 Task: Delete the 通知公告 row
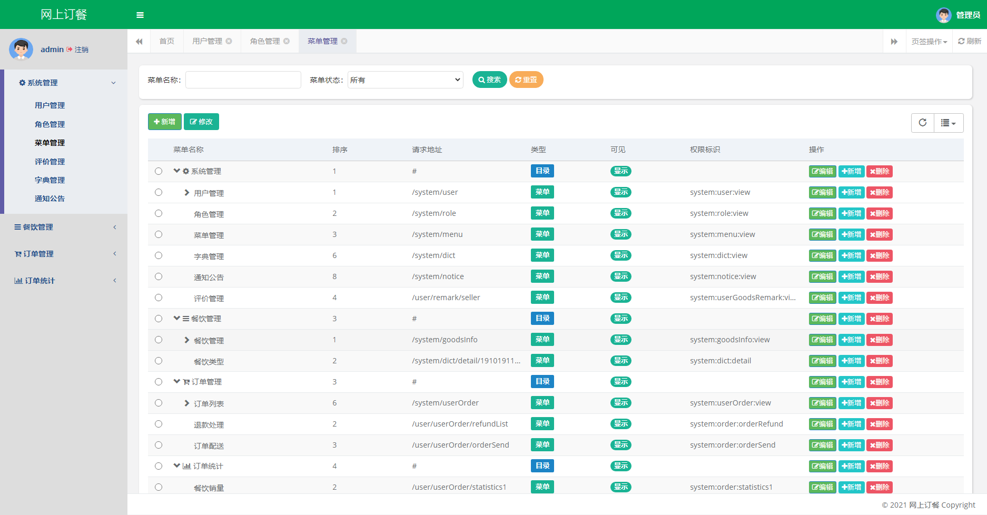coord(880,276)
